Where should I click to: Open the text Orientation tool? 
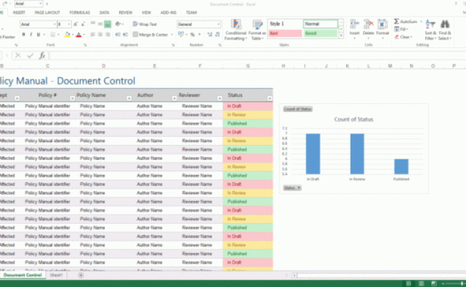119,24
